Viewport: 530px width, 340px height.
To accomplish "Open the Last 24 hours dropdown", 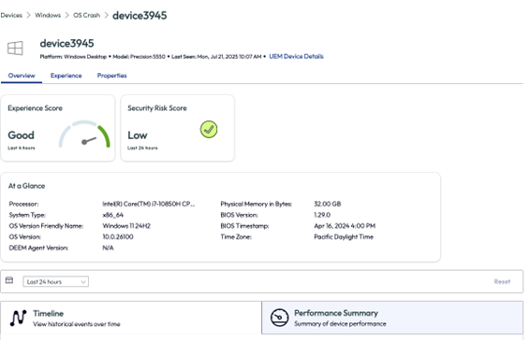I will (x=56, y=282).
